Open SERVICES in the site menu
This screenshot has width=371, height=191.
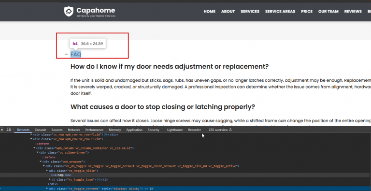[x=250, y=12]
